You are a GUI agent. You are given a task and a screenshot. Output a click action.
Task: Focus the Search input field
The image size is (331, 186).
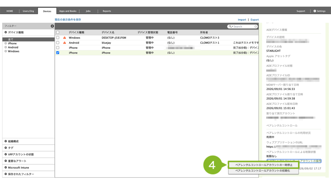click(x=243, y=26)
